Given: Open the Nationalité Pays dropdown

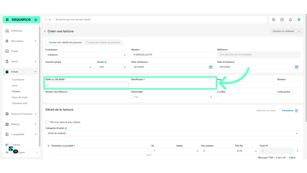Looking at the screenshot, I should [x=173, y=97].
